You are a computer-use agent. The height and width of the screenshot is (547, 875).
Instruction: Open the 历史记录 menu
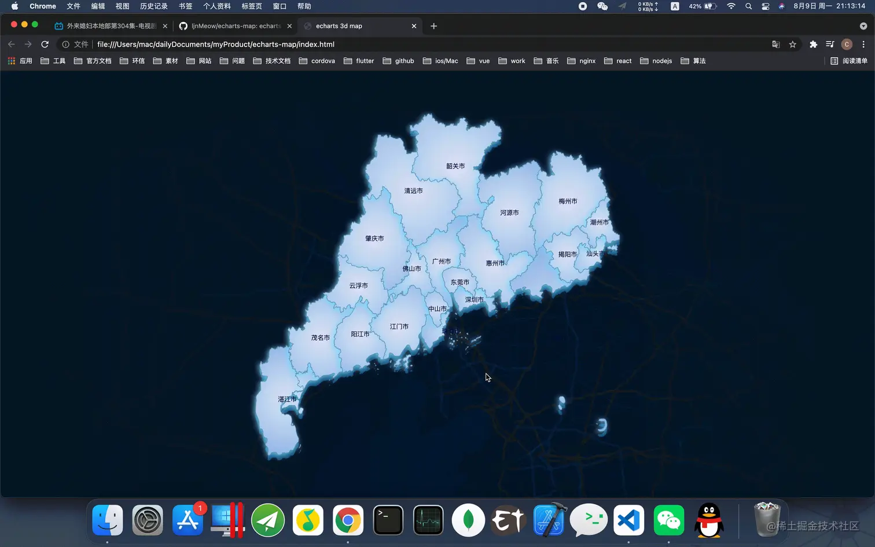[x=153, y=6]
